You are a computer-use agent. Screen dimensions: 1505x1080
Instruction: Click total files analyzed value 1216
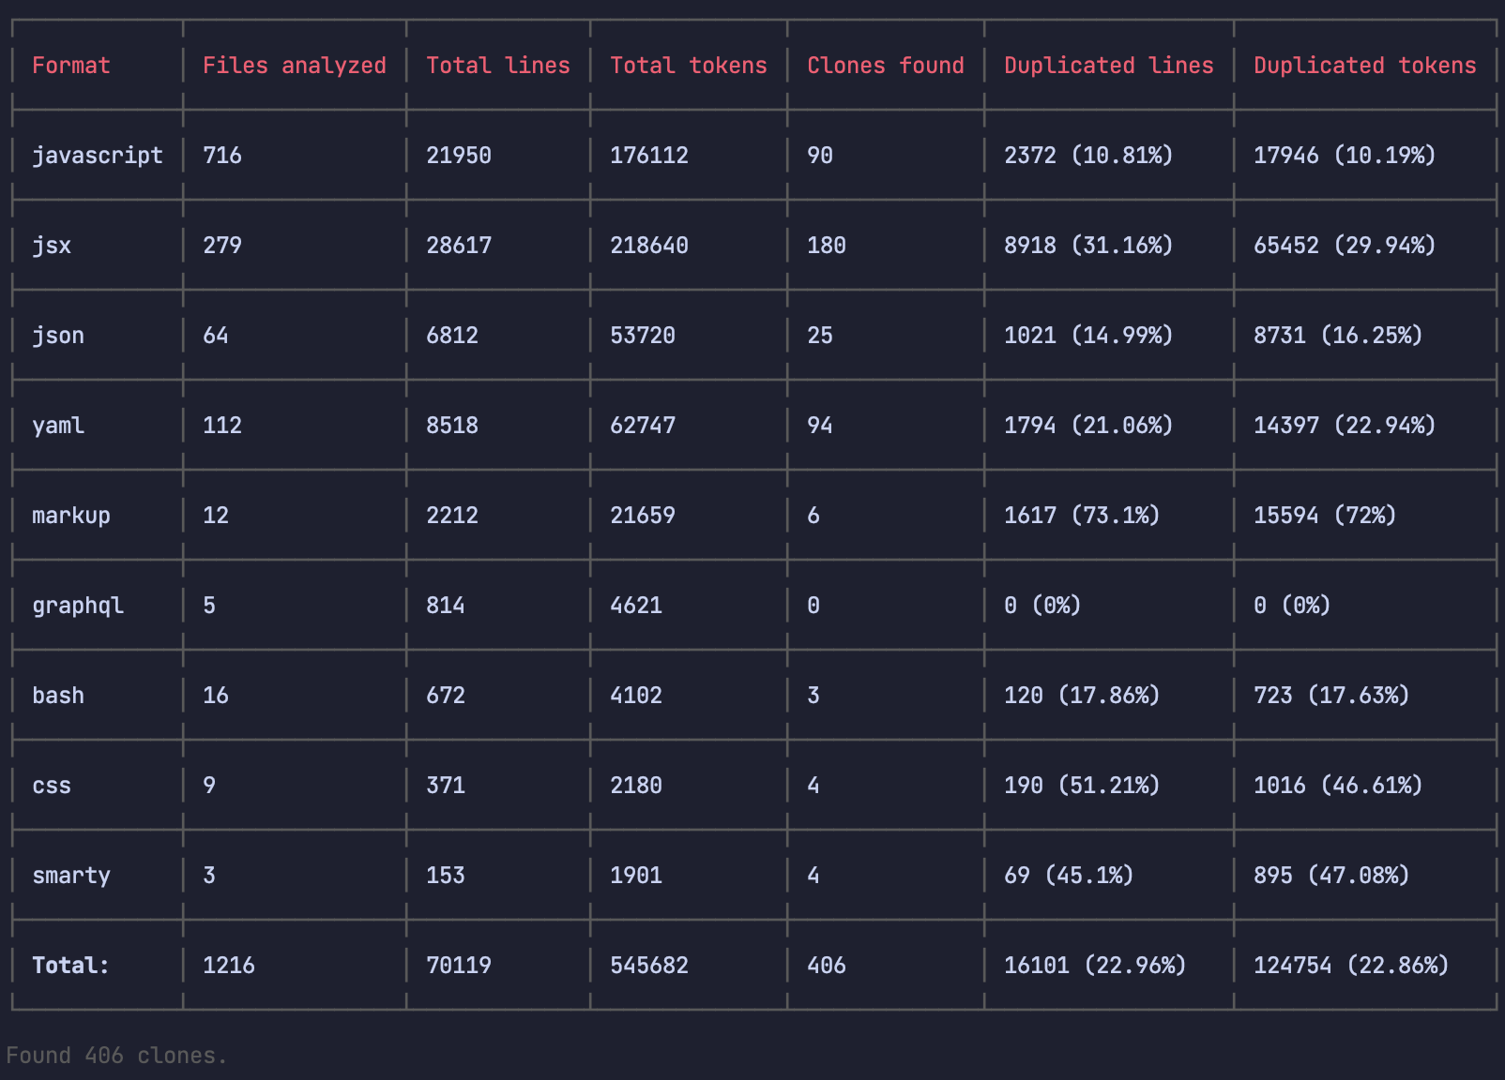pos(229,966)
